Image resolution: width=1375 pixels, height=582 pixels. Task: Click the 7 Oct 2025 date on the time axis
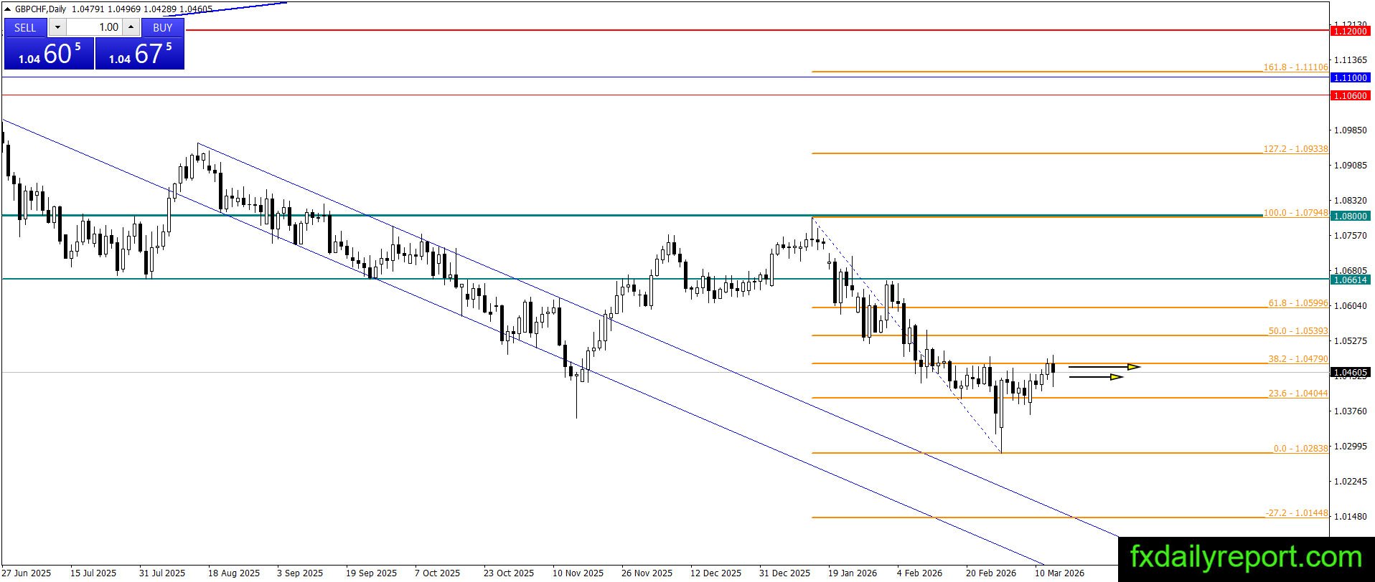(437, 573)
